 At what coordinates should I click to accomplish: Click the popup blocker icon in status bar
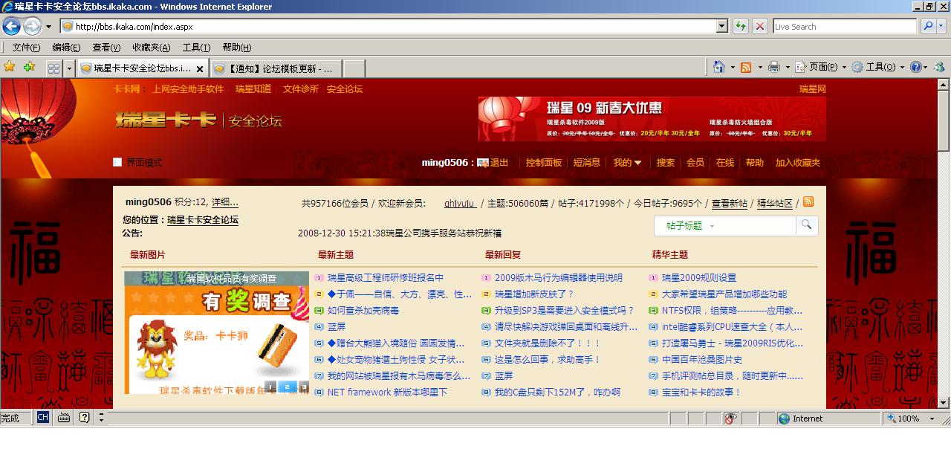point(731,419)
